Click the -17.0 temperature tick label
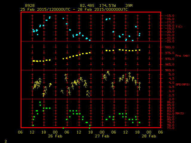191x143 pixels. [x=170, y=22]
